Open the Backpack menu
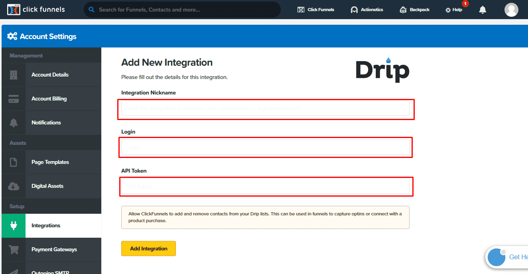The image size is (528, 274). (x=415, y=10)
